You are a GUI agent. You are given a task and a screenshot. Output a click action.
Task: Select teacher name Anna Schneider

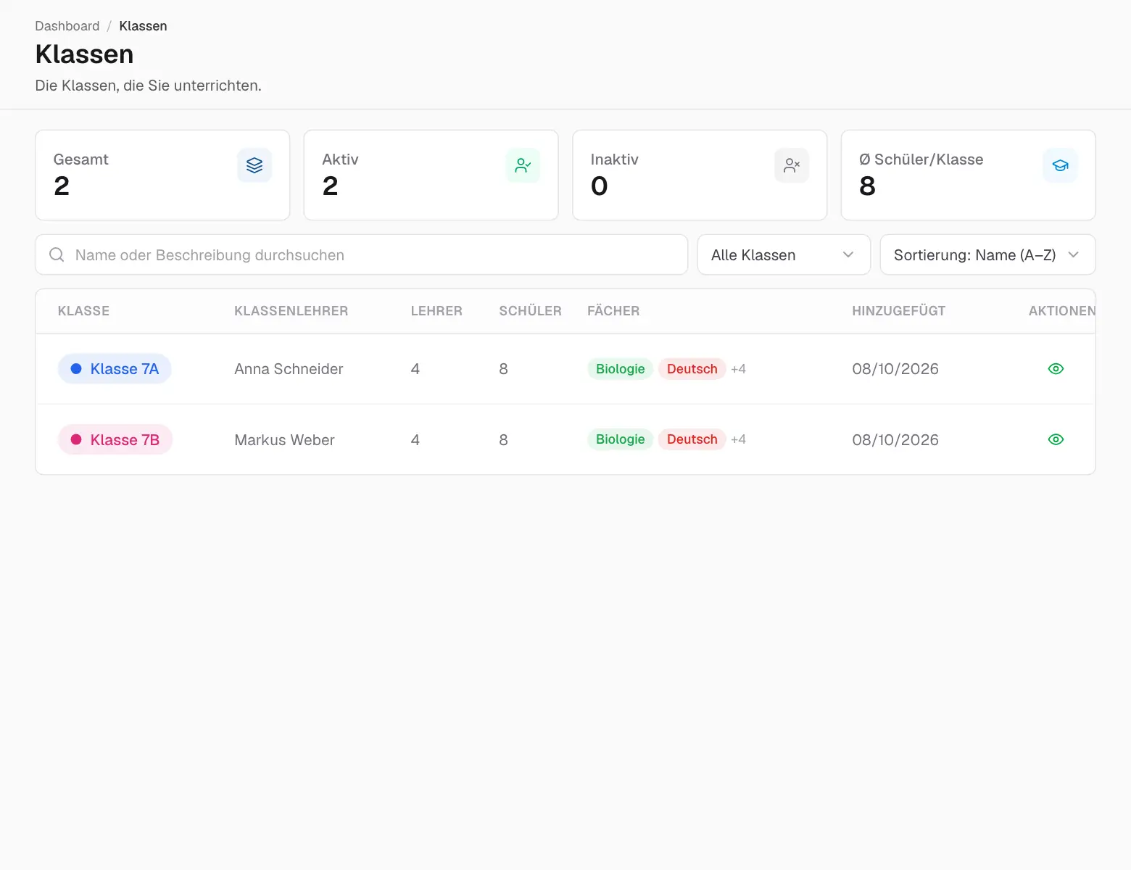point(289,369)
